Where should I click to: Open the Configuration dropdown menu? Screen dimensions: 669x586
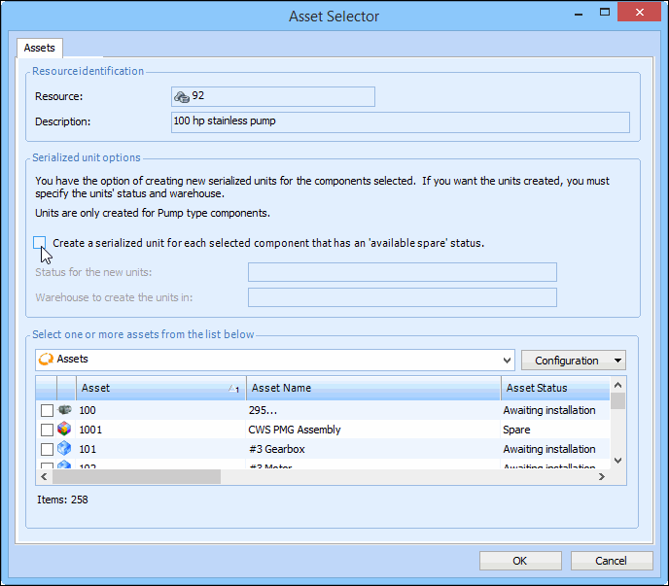[x=574, y=361]
